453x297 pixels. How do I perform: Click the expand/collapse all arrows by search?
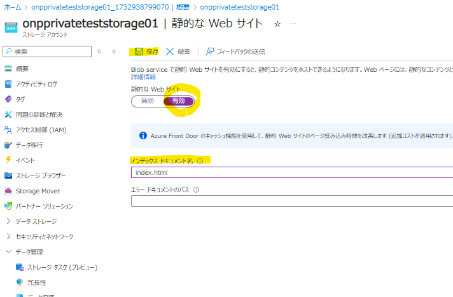(x=99, y=52)
